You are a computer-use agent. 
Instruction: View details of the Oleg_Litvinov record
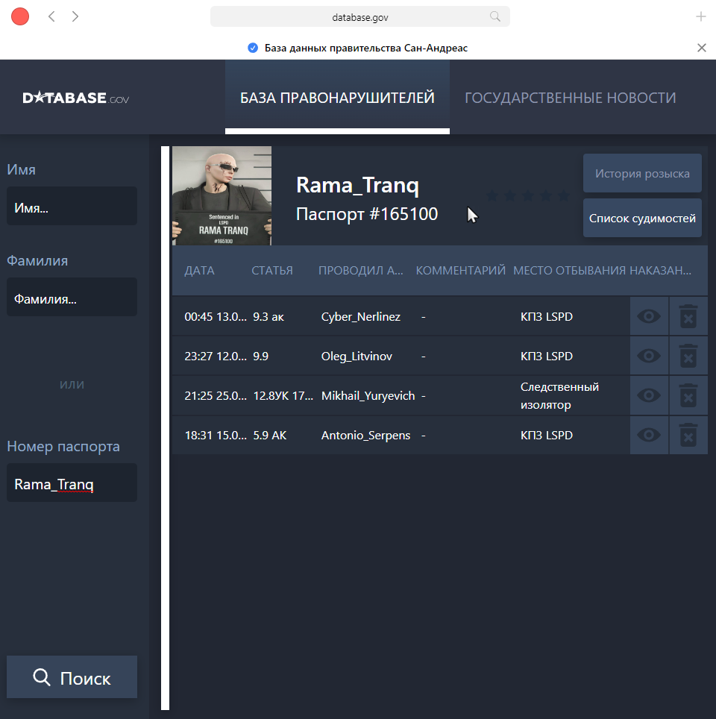point(649,356)
